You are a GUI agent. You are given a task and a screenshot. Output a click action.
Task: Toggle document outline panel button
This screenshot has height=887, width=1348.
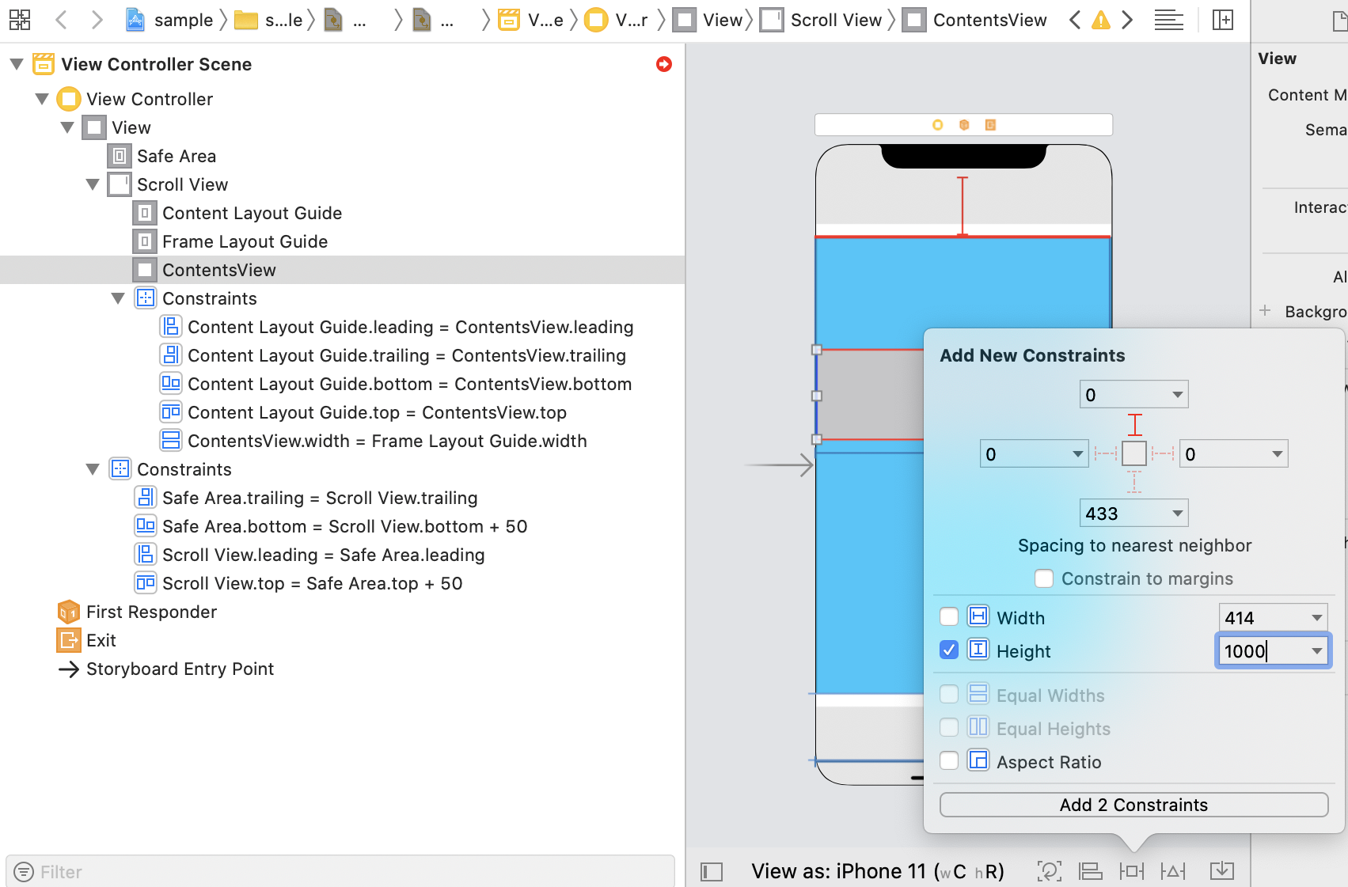point(712,872)
